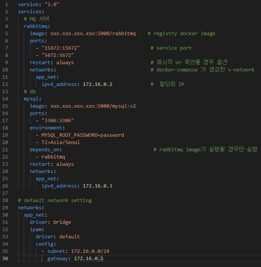Click the 'networks:' key on line 10

pos(43,70)
